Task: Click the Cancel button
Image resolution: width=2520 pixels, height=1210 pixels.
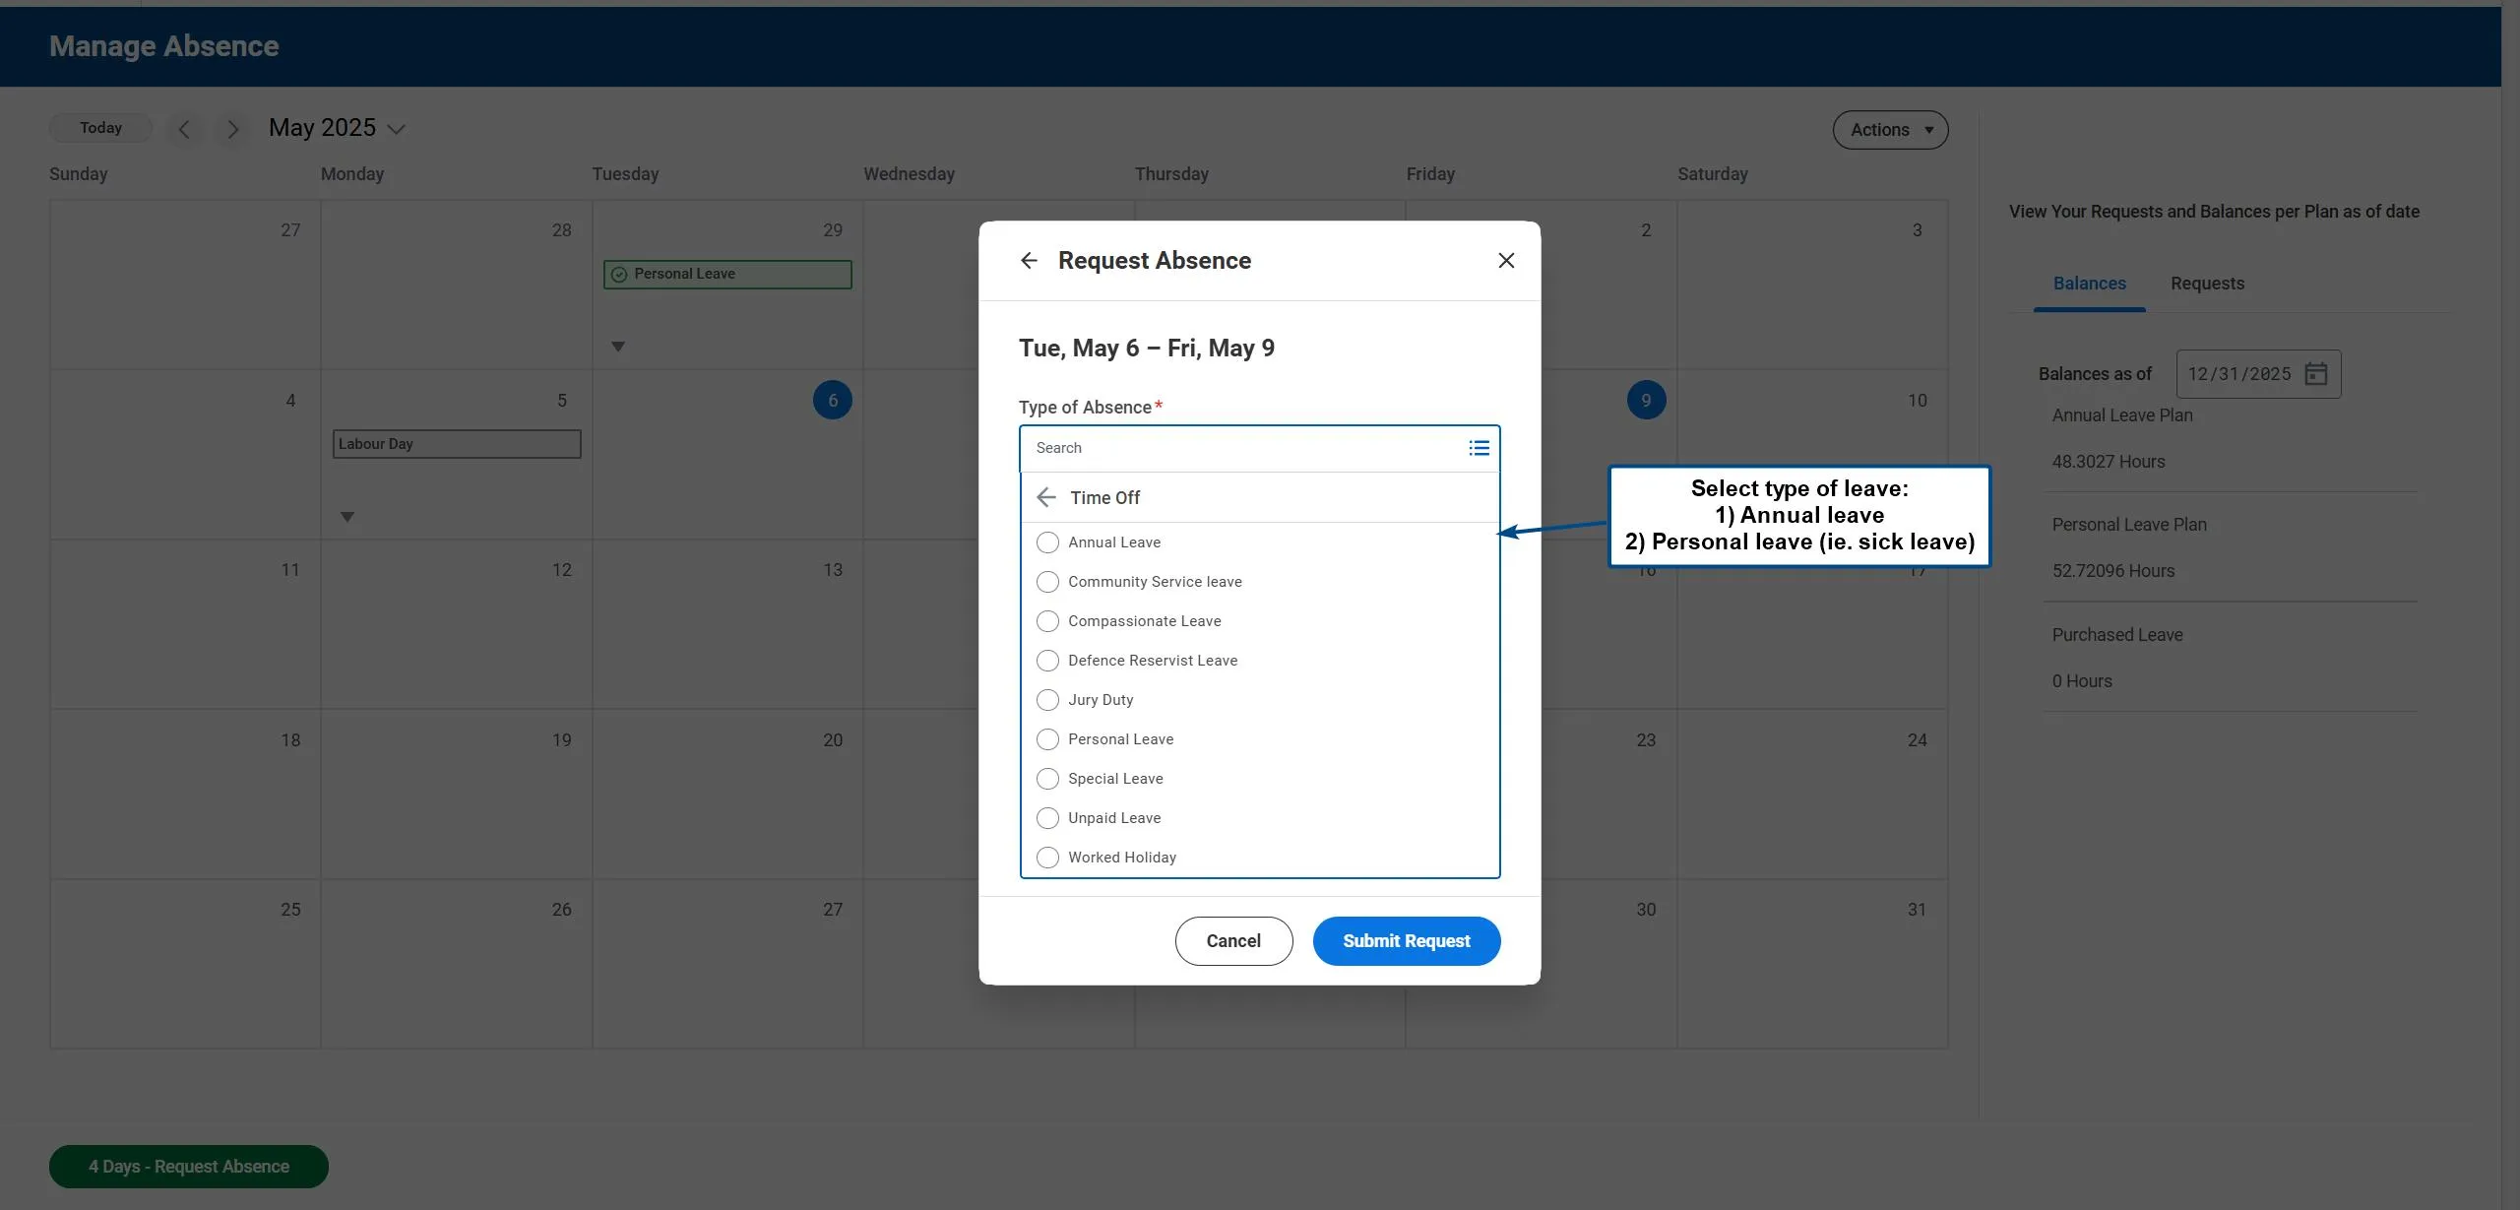Action: click(1232, 941)
